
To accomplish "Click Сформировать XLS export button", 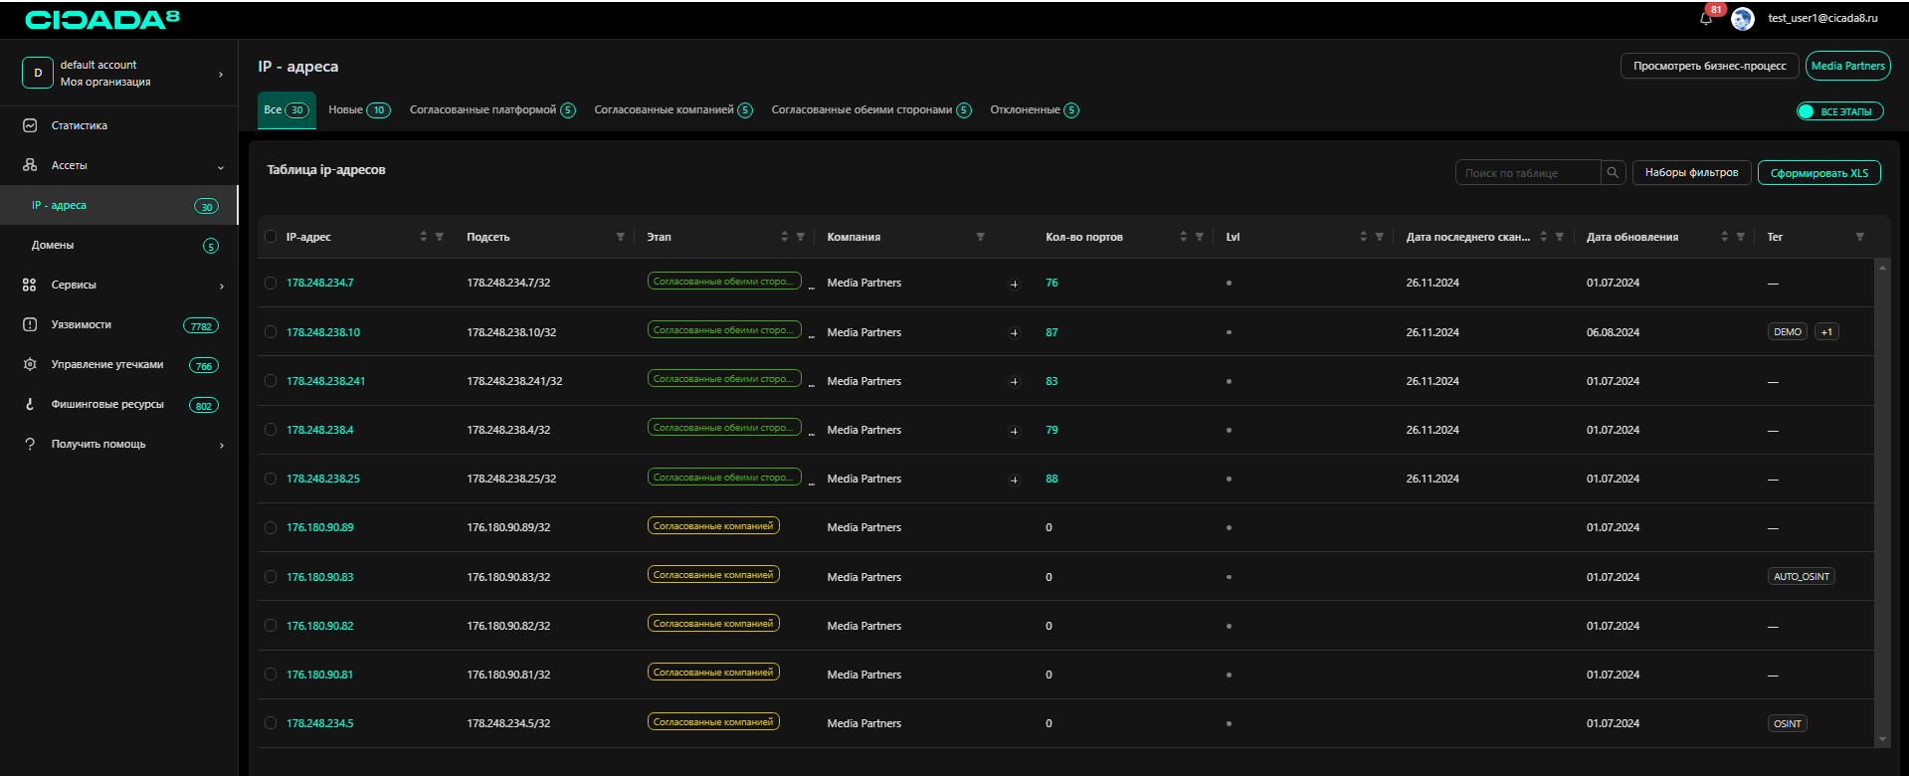I will pyautogui.click(x=1818, y=173).
